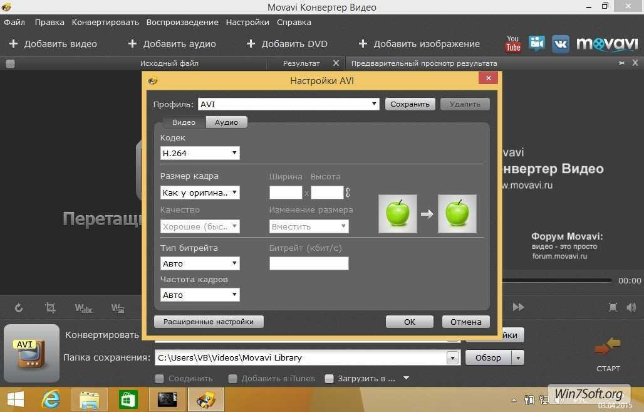Open the Изменение размера Вместить dropdown

(309, 226)
